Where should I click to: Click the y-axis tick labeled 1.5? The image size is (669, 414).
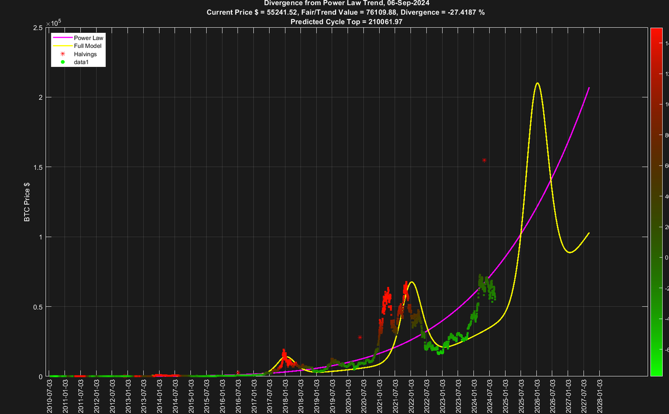pyautogui.click(x=38, y=167)
